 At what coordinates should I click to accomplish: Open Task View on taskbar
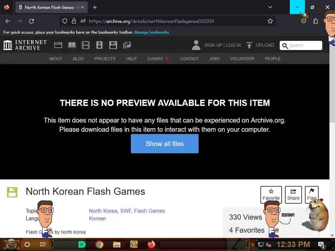[x=43, y=244]
